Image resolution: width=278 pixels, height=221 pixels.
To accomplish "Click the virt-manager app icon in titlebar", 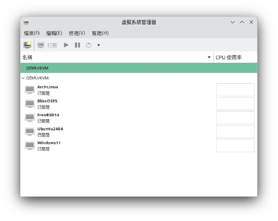I will (x=26, y=22).
